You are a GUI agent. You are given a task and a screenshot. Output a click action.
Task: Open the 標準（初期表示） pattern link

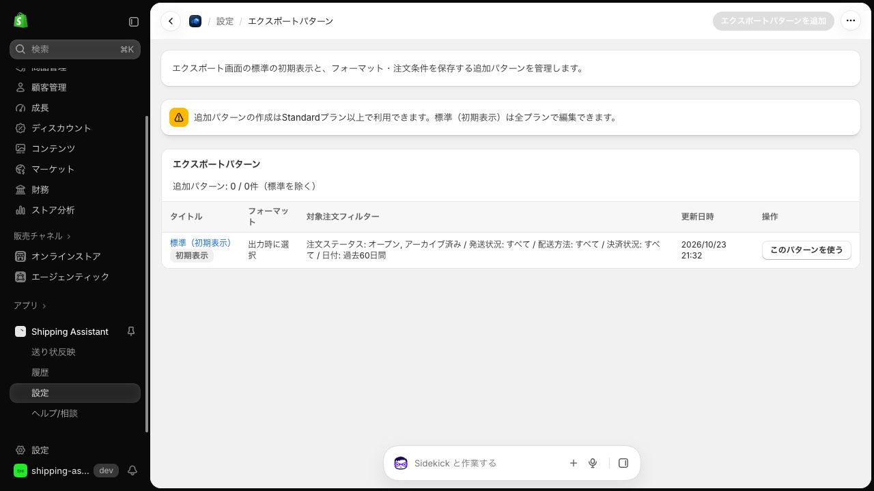[200, 243]
